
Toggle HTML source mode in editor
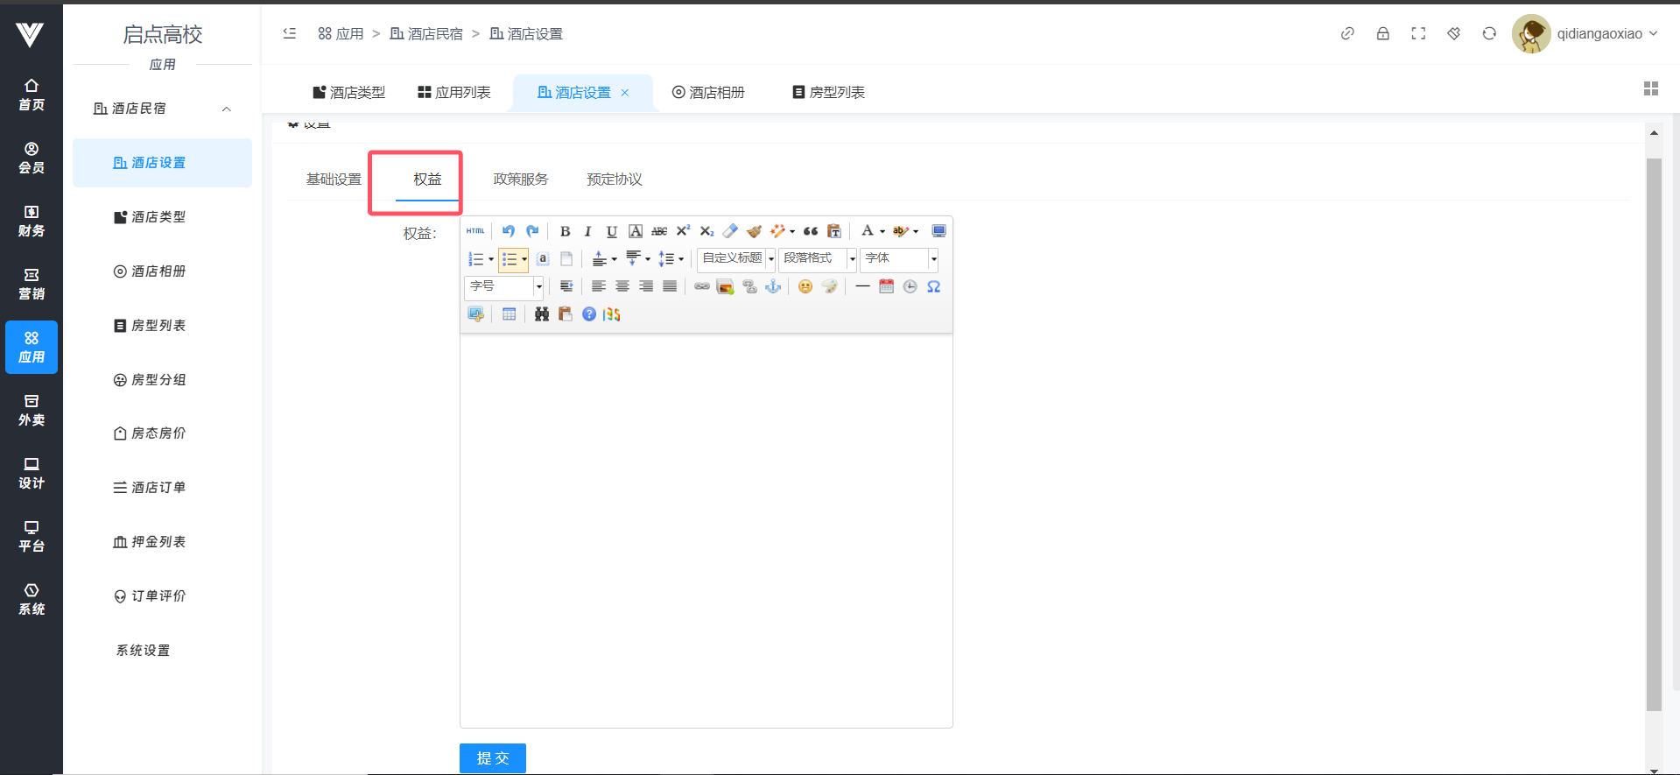pyautogui.click(x=474, y=231)
